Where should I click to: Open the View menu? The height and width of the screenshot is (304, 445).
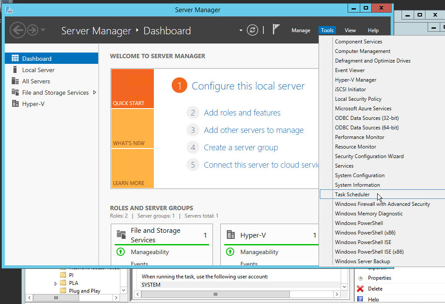(x=350, y=30)
